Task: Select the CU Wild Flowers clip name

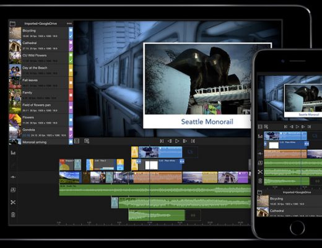Action: coord(35,55)
